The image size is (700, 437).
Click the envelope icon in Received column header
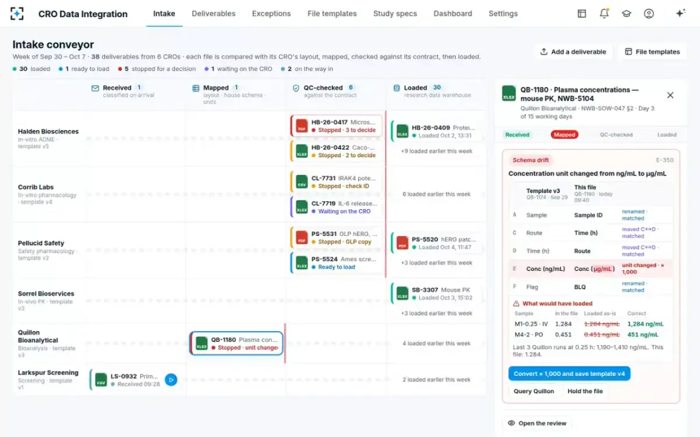coord(95,88)
